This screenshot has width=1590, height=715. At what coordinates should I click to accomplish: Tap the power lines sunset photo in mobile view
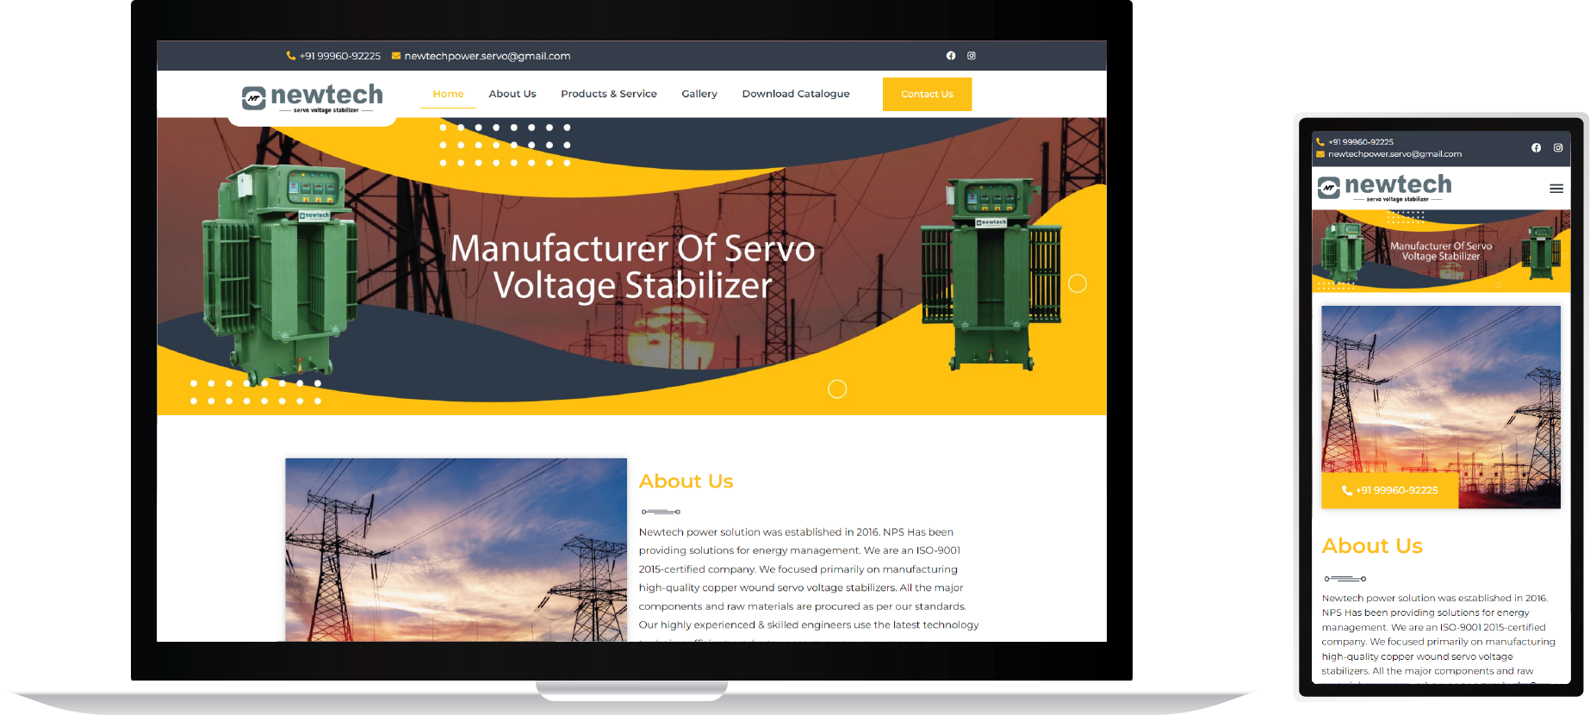pos(1441,407)
